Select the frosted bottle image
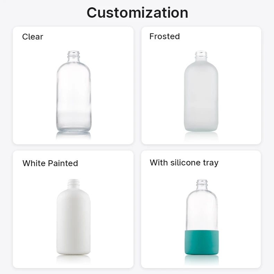 click(x=201, y=94)
